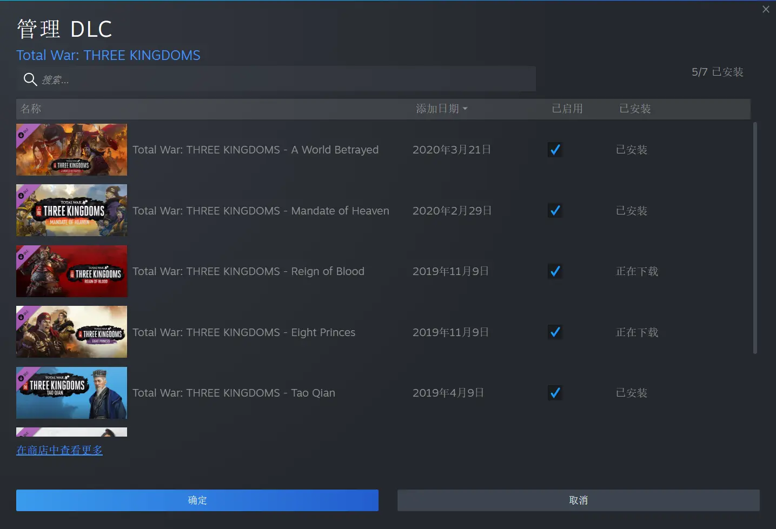The width and height of the screenshot is (776, 529).
Task: Click date 2020年3月21日
Action: (x=452, y=150)
